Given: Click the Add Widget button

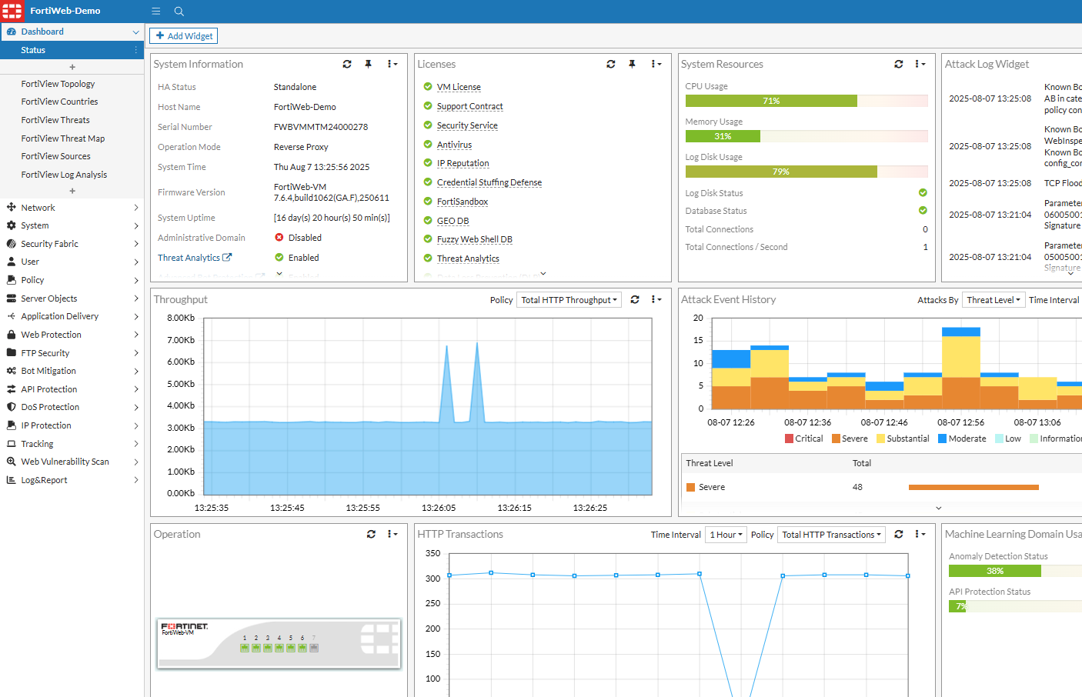Looking at the screenshot, I should click(183, 35).
